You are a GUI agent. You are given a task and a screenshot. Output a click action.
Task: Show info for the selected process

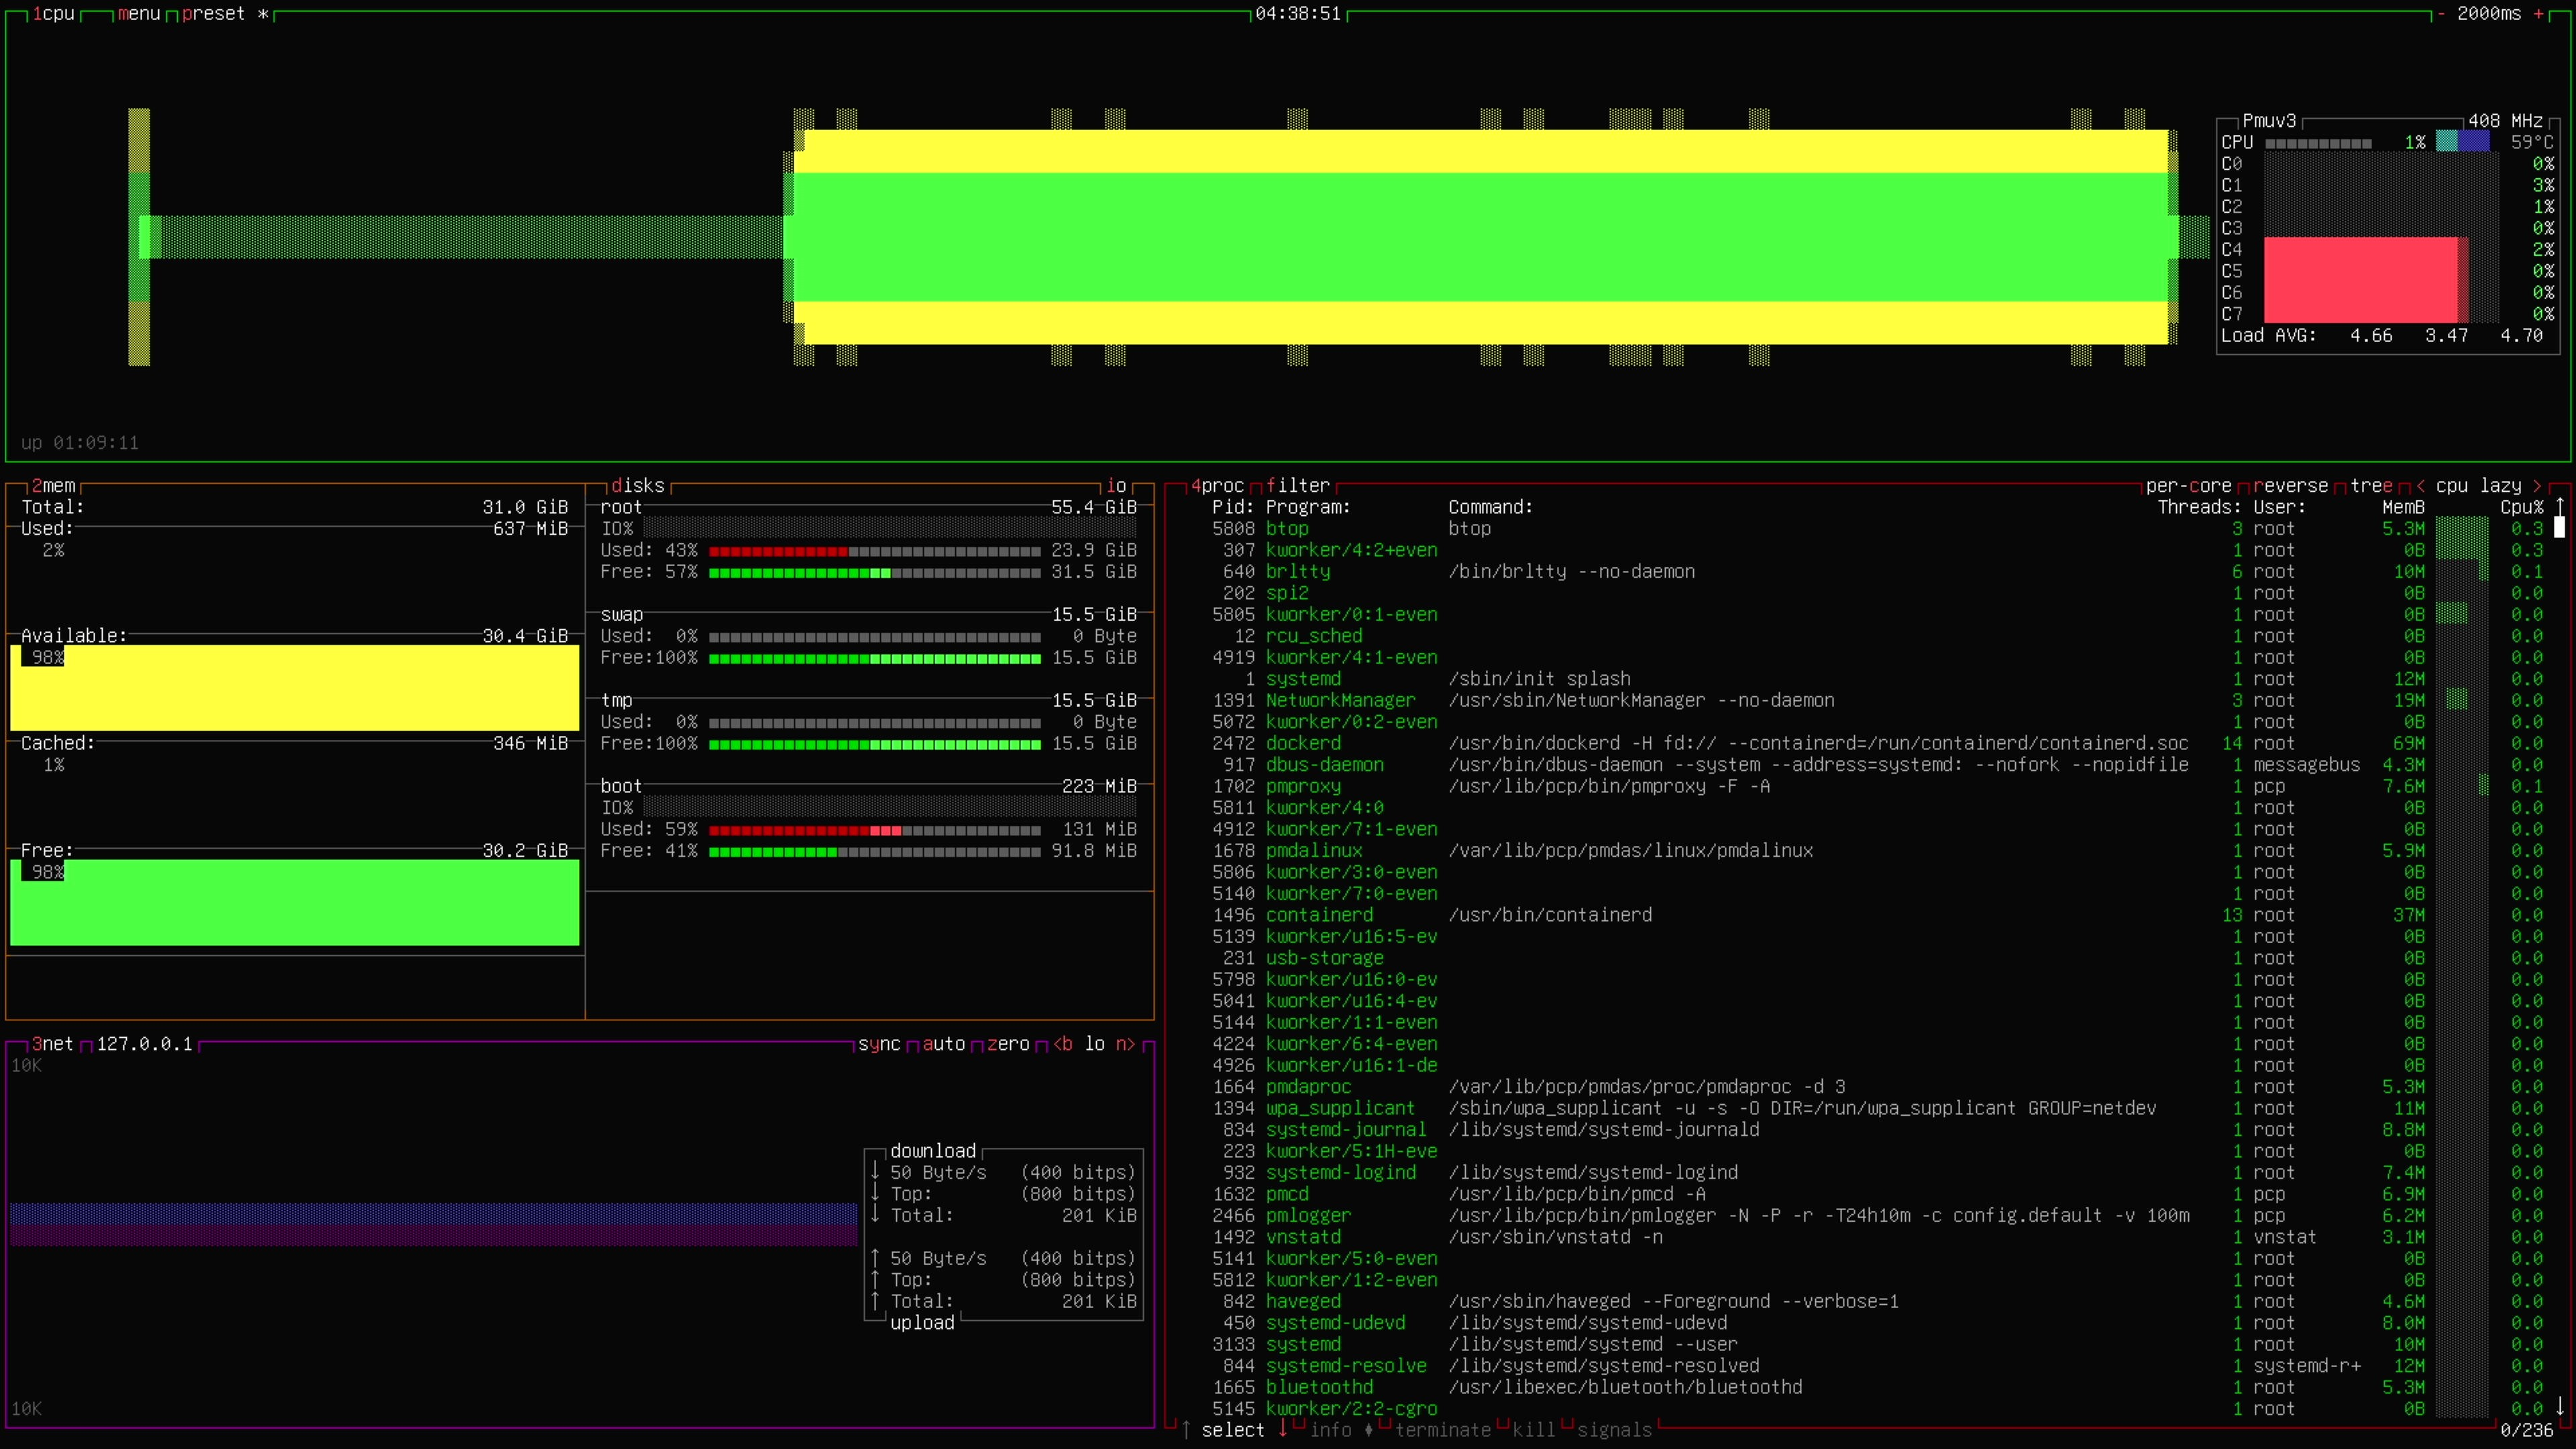pyautogui.click(x=1330, y=1430)
